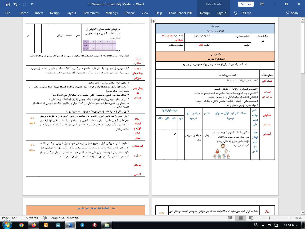Open Telegram from the taskbar

tap(82, 225)
